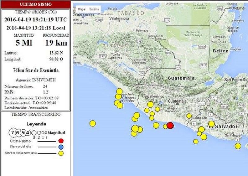Click the magnitude 4 circle in the legend
The width and height of the screenshot is (248, 176).
pyautogui.click(x=28, y=133)
